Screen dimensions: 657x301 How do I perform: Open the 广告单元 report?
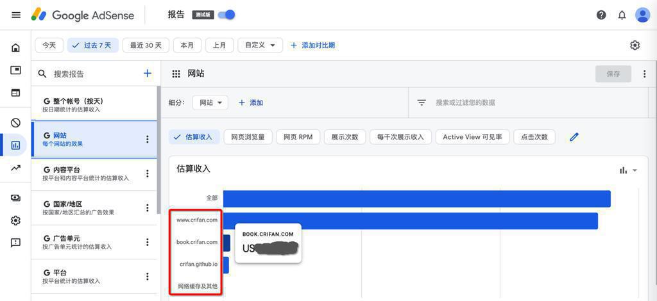(x=94, y=242)
